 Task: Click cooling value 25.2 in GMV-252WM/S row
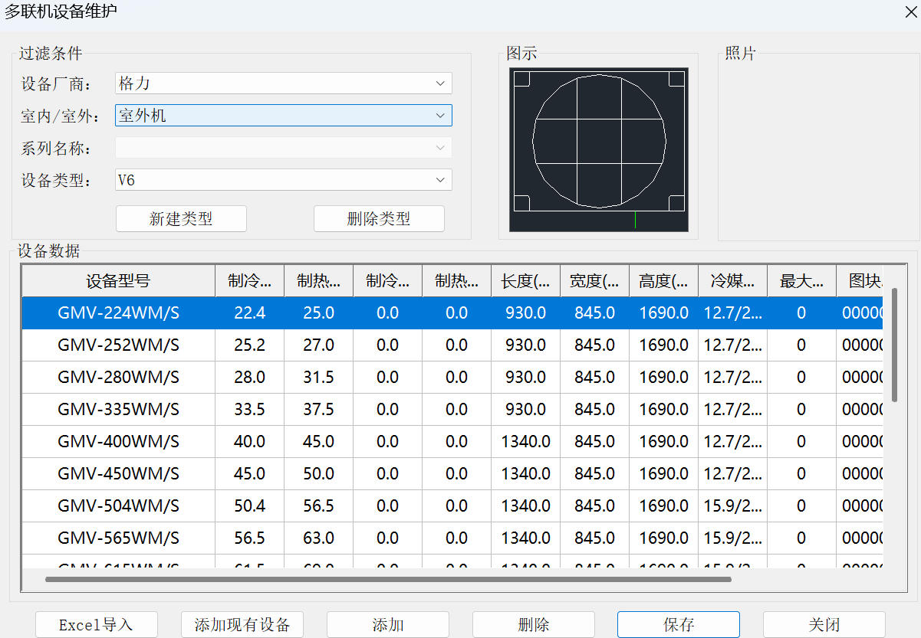coord(249,345)
